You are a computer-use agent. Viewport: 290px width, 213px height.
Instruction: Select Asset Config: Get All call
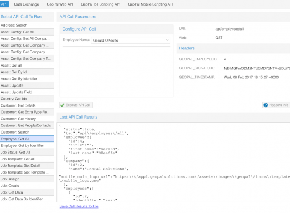27,32
